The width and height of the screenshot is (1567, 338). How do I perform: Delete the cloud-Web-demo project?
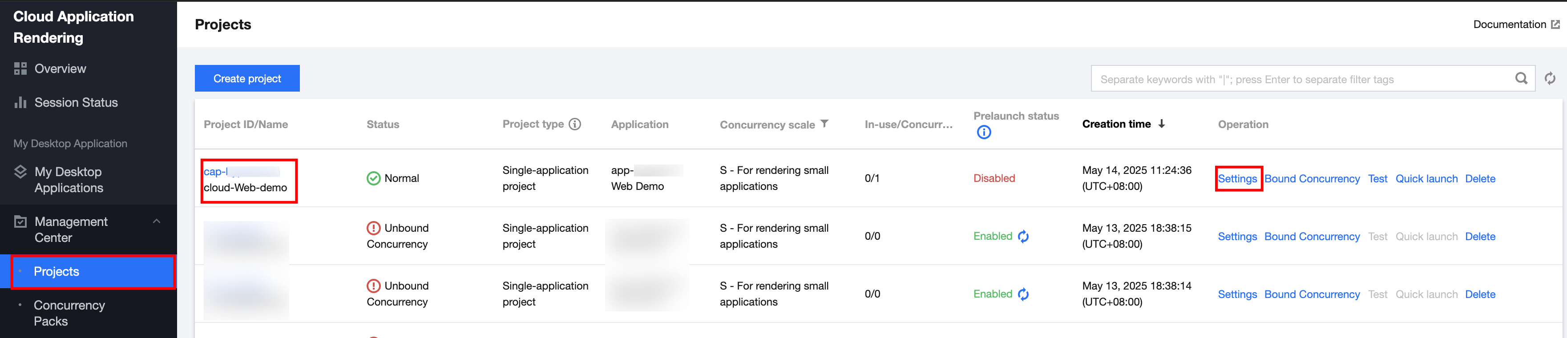pos(1479,179)
